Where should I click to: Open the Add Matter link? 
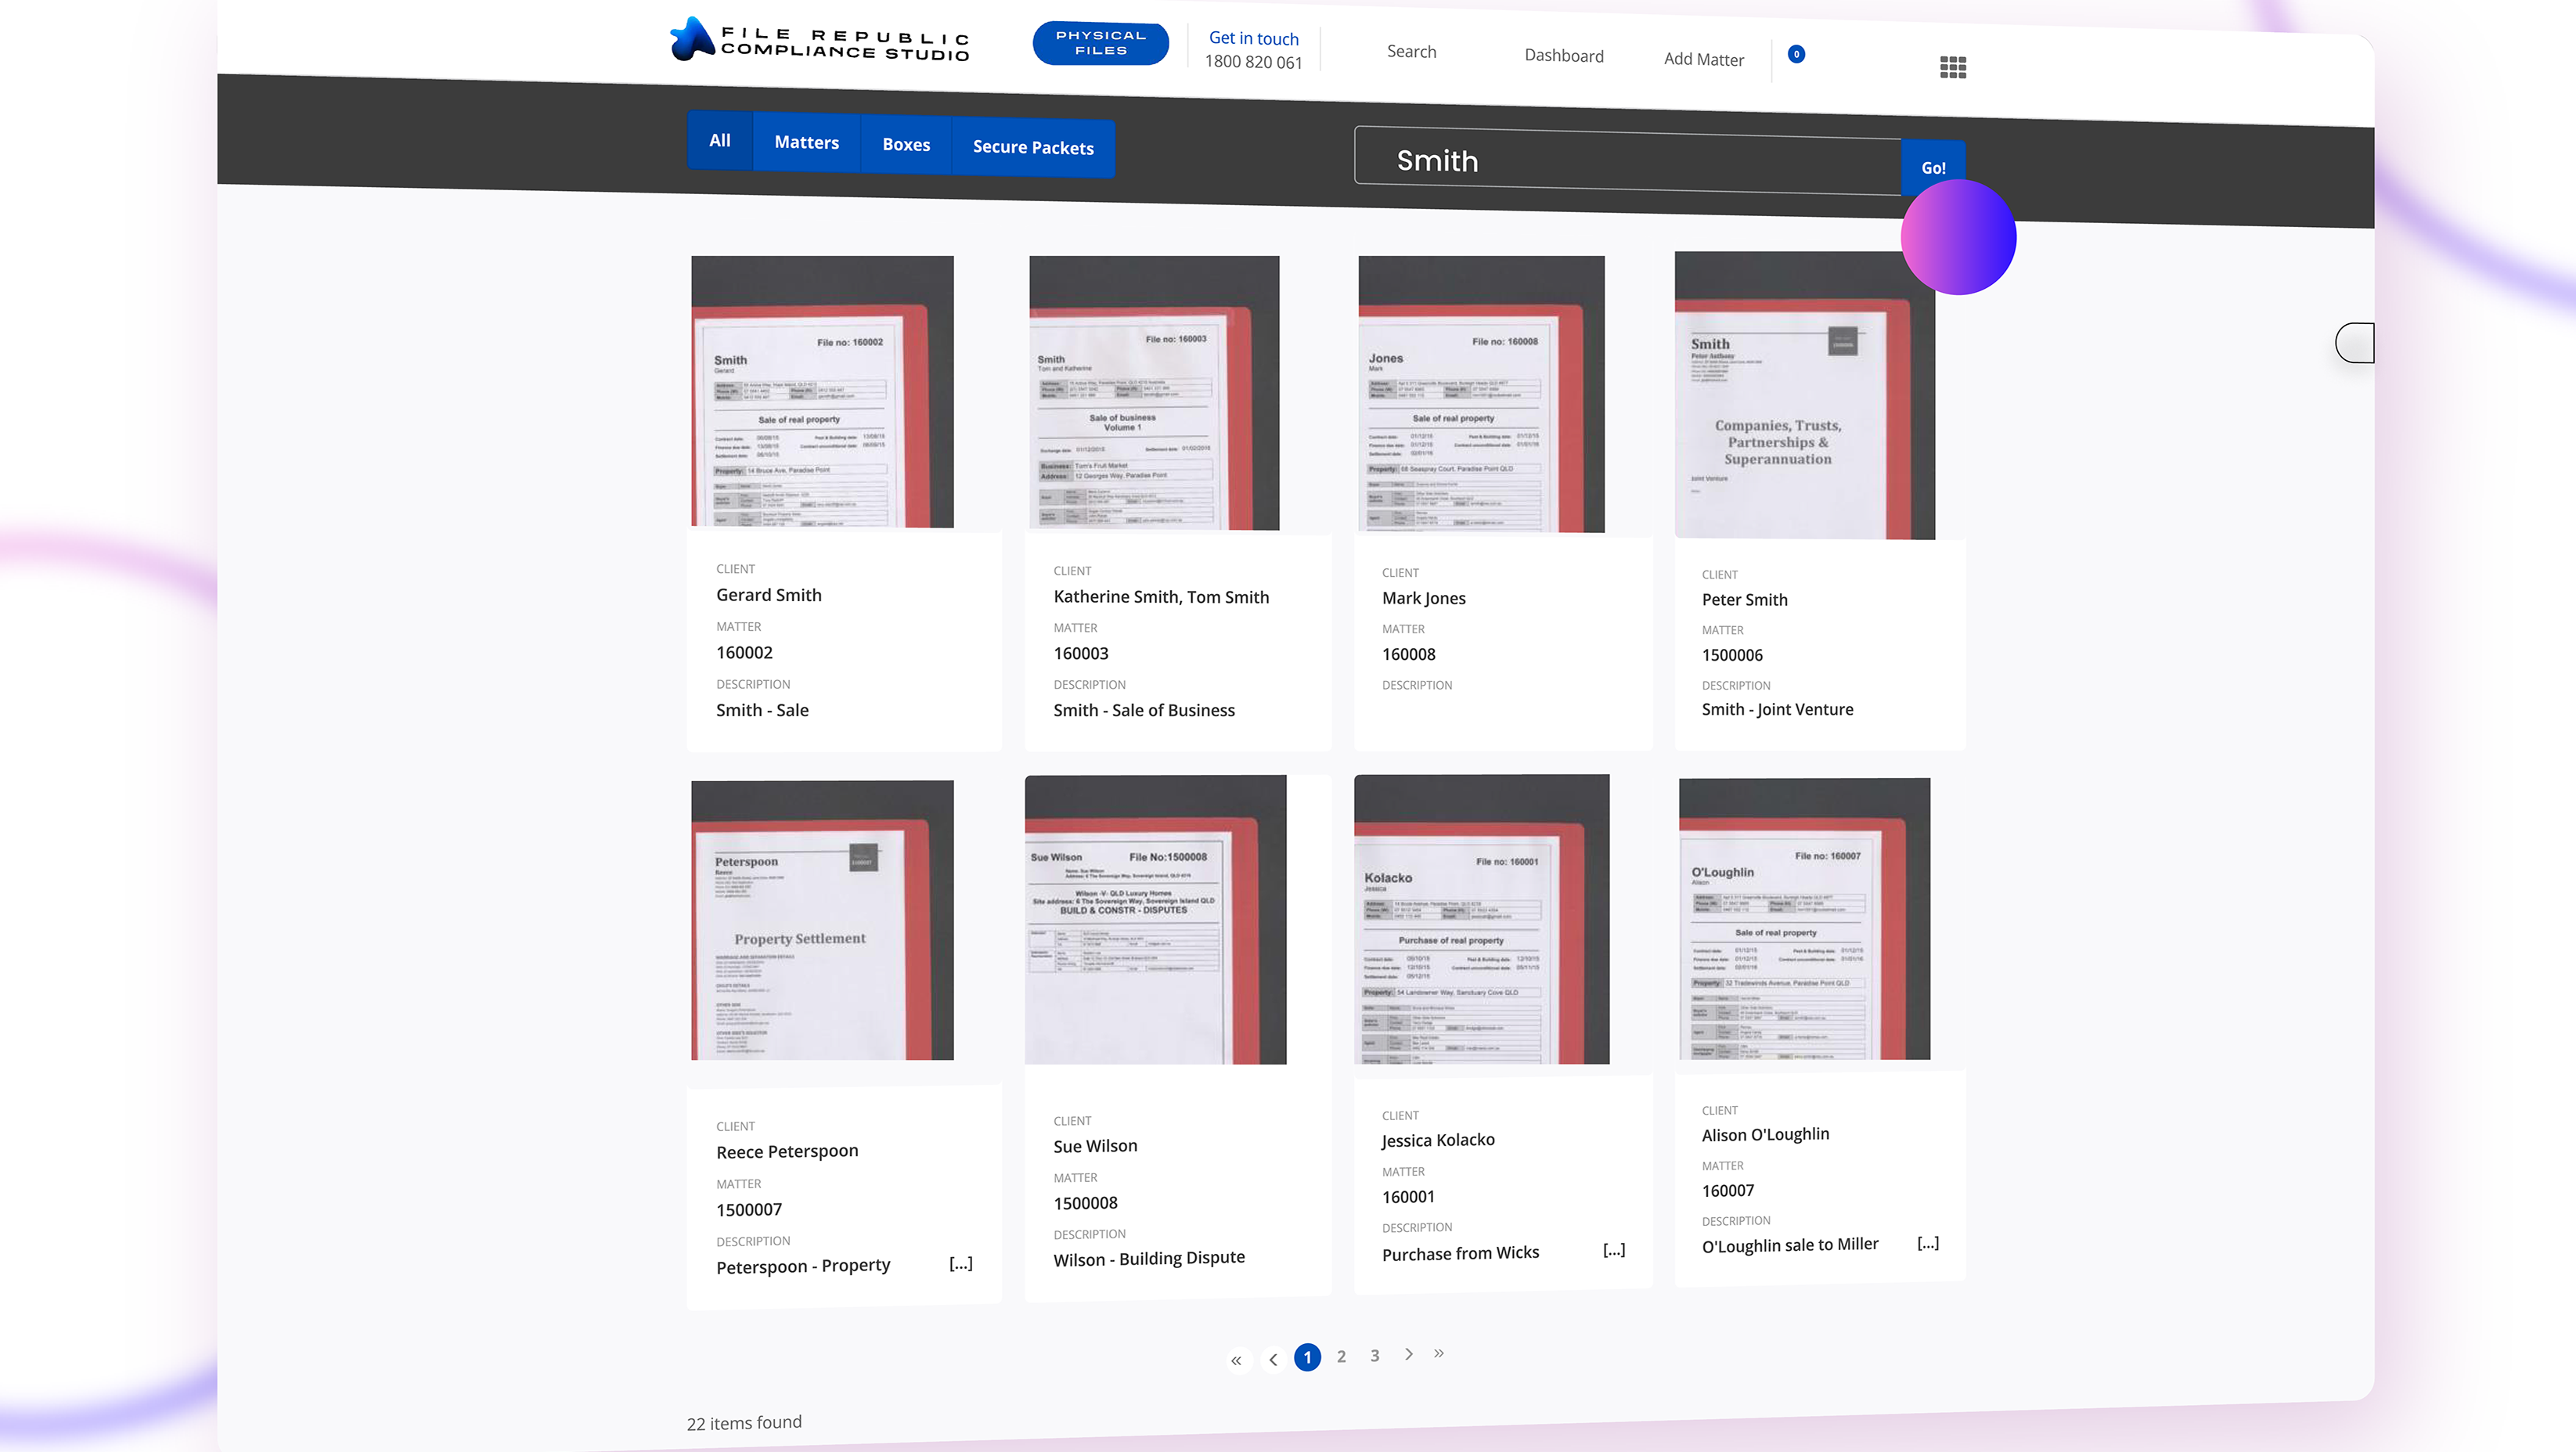1703,59
